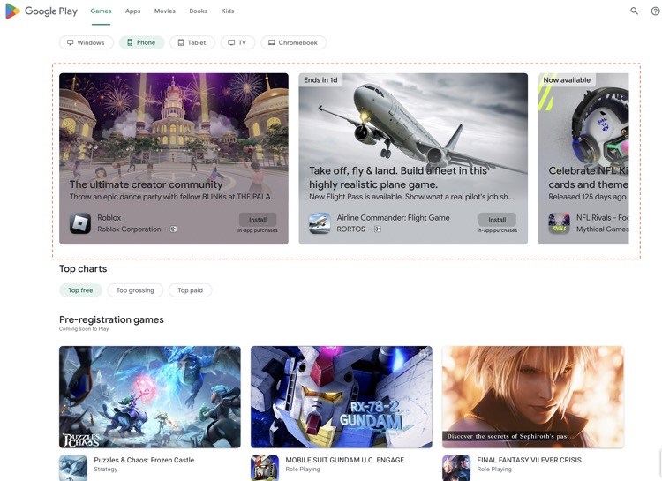This screenshot has width=662, height=481.
Task: Open Puzzles & Chaos: Frozen Castle title
Action: pos(144,460)
